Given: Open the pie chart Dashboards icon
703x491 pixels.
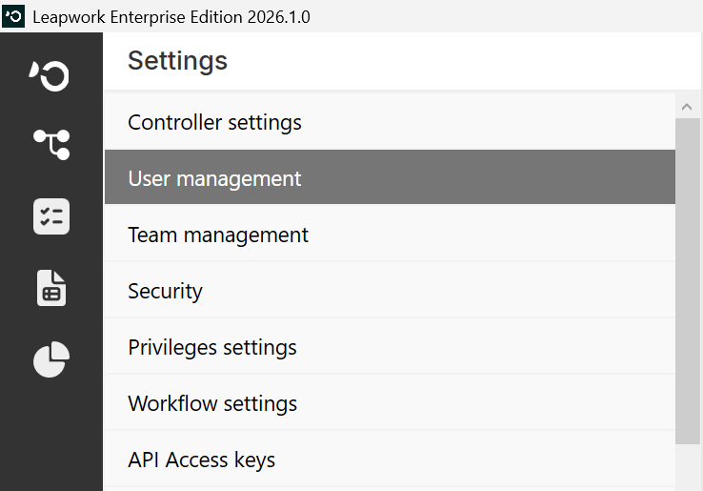Looking at the screenshot, I should pos(51,359).
